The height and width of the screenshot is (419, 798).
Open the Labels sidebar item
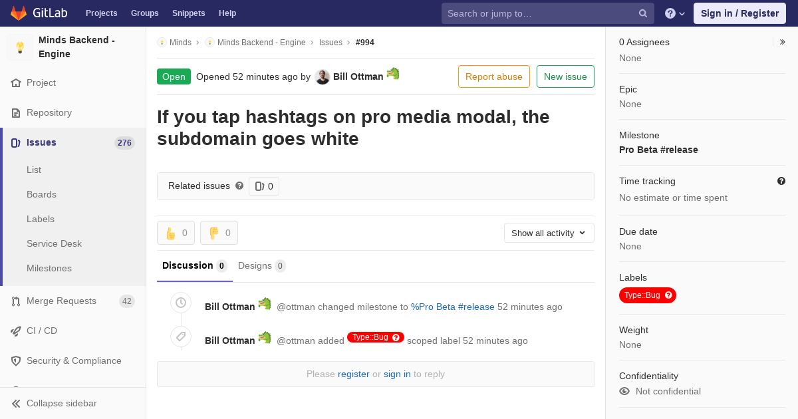[41, 219]
